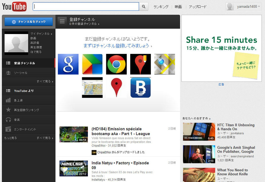This screenshot has width=265, height=182.
Task: Focus the YouTube search box
Action: pyautogui.click(x=86, y=7)
